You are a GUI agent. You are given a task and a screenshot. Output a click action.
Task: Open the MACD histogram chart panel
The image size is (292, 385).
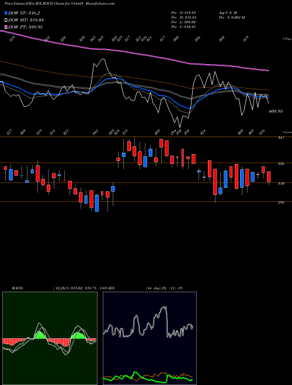[x=50, y=338]
